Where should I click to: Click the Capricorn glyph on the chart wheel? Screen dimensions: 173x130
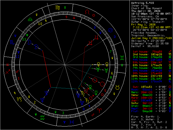coord(19,99)
